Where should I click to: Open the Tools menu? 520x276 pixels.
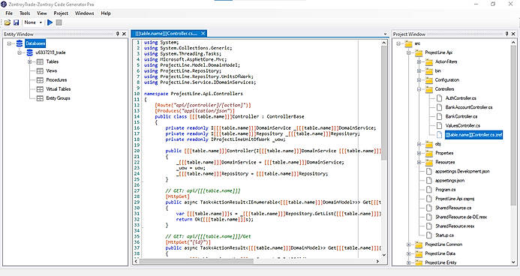pos(25,13)
